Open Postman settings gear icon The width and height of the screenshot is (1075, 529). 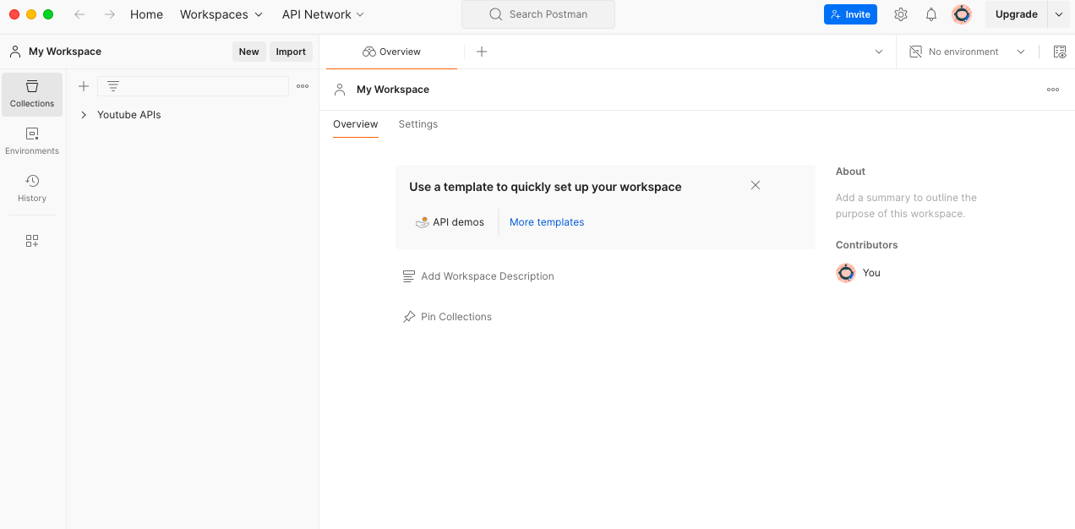pos(901,14)
